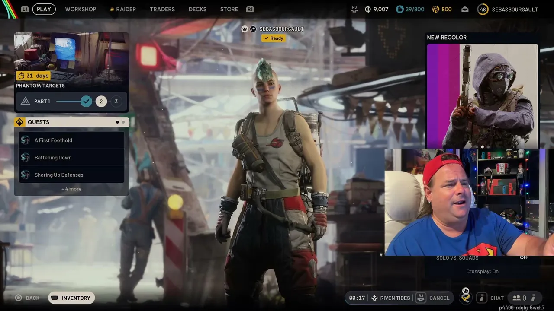The height and width of the screenshot is (311, 554).
Task: Expand the + 4 more quests
Action: [x=71, y=189]
